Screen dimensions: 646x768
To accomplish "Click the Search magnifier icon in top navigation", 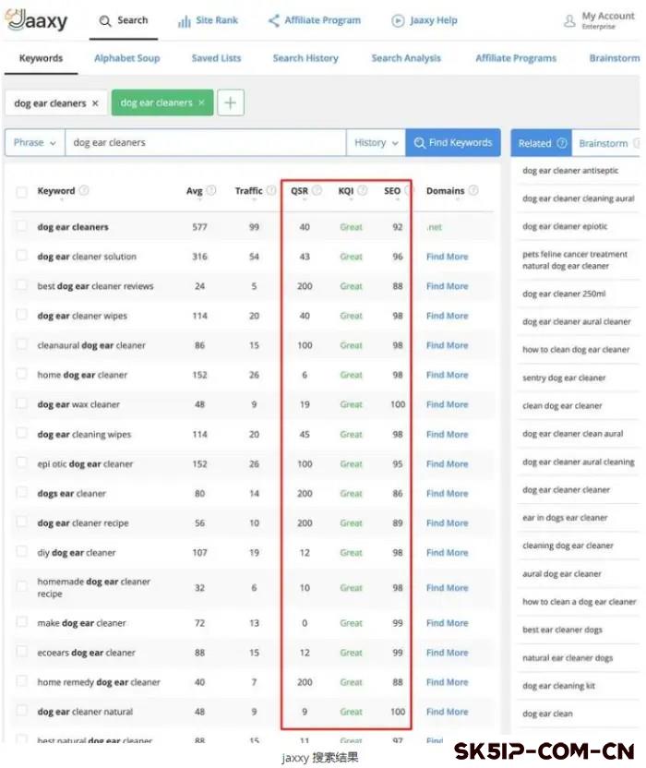I will (x=105, y=21).
